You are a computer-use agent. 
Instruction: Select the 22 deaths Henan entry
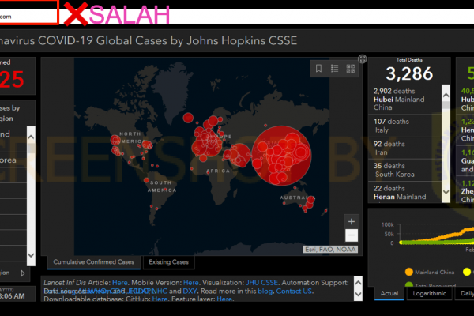click(x=404, y=192)
